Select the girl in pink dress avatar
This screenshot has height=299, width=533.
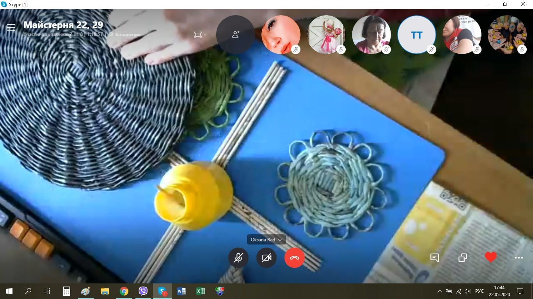pos(326,35)
